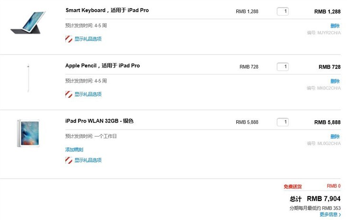
Task: Show gift options for iPad Pro (显示礼品选项)
Action: tap(88, 160)
